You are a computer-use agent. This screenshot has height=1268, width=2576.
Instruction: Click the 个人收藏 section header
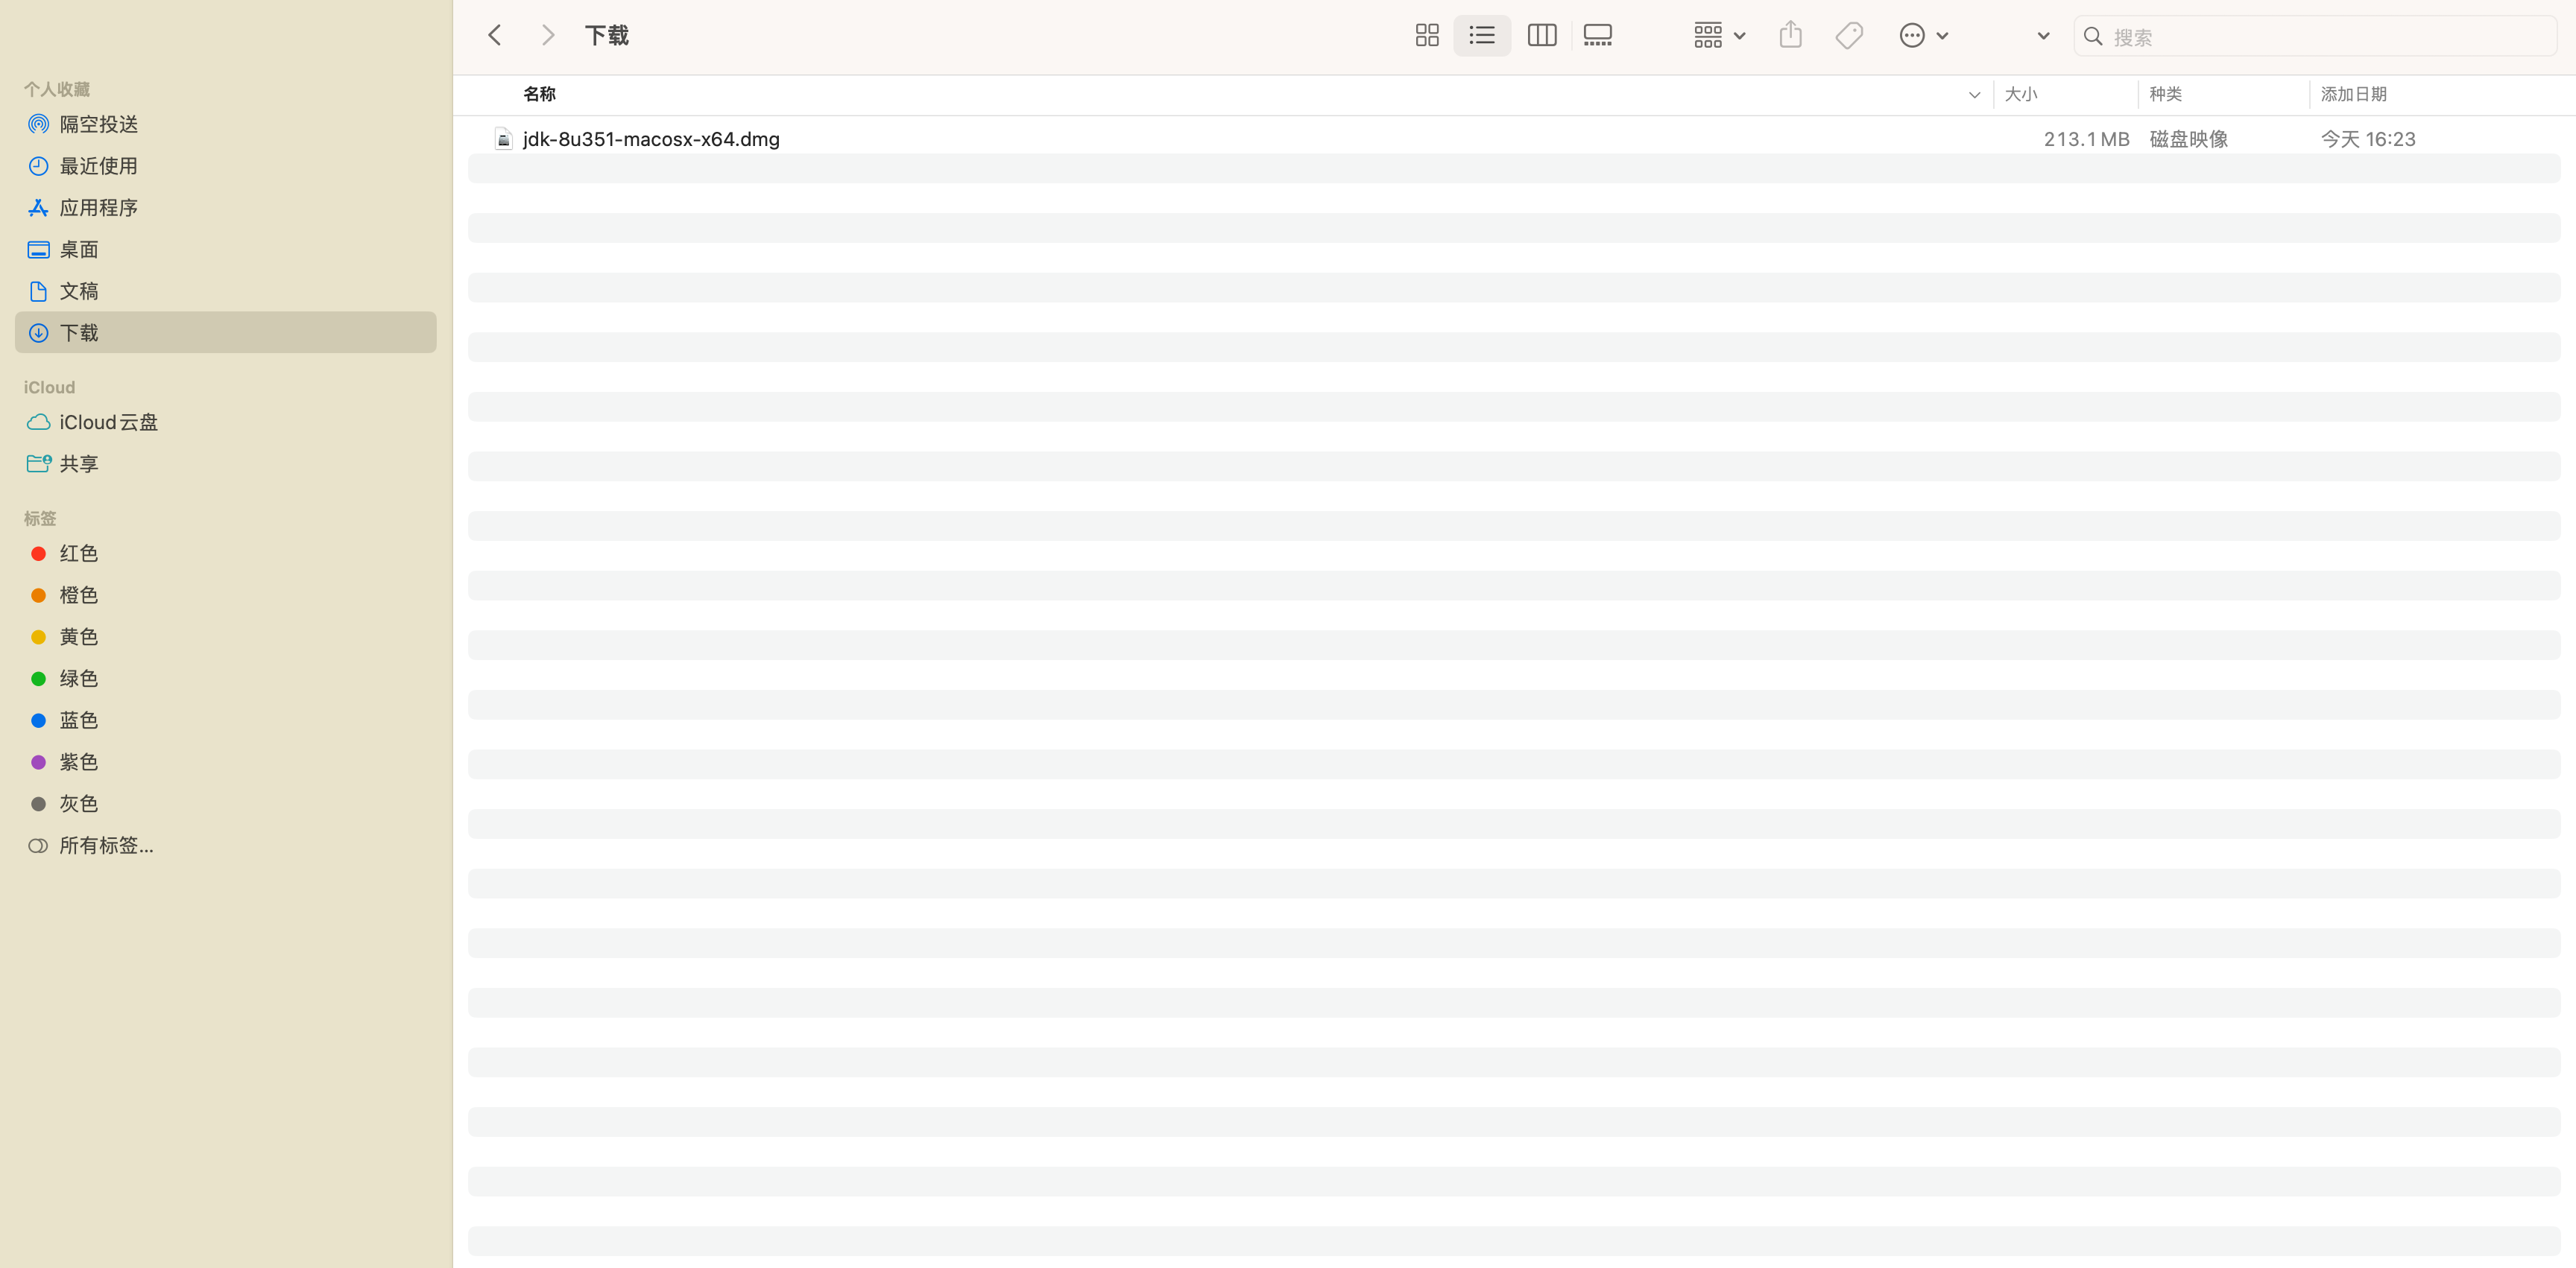coord(57,90)
